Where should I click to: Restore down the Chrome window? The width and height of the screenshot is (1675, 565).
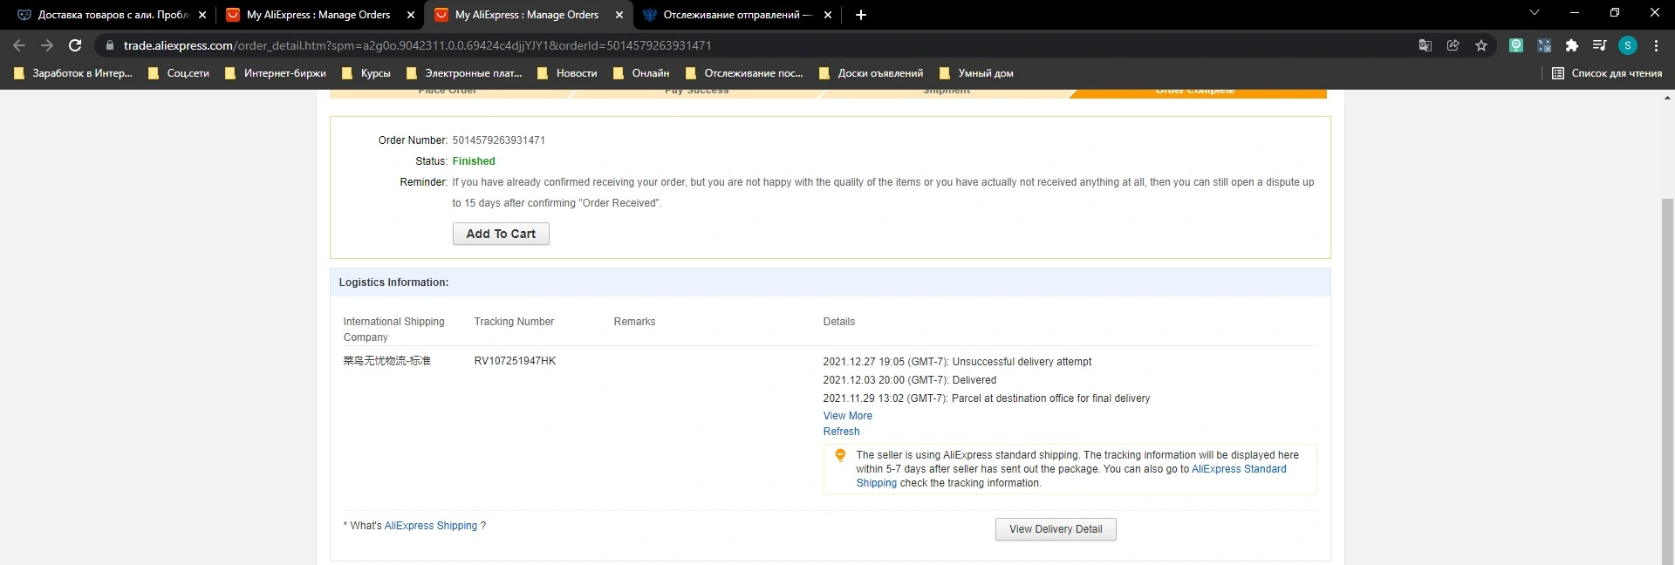(x=1615, y=13)
